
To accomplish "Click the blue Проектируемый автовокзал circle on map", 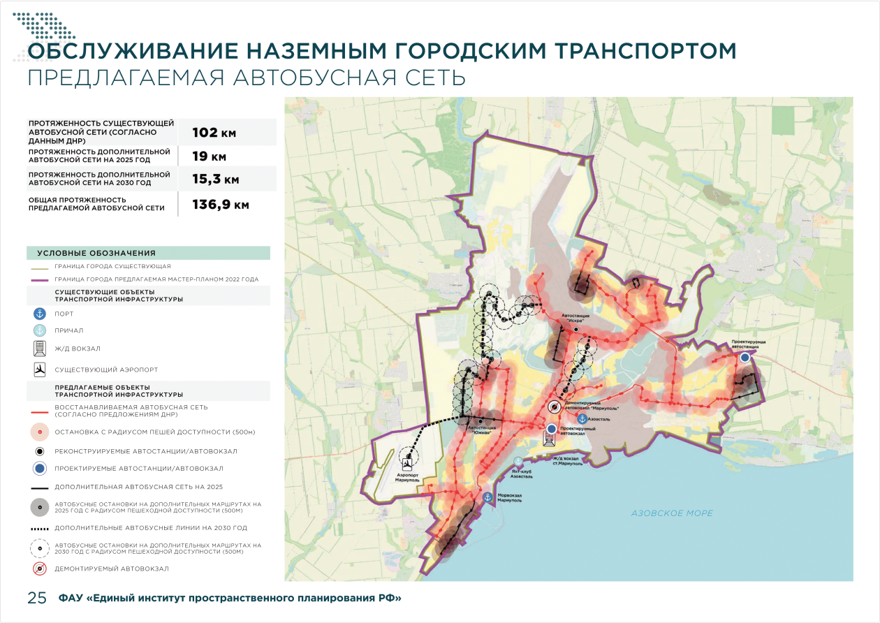I will 552,428.
